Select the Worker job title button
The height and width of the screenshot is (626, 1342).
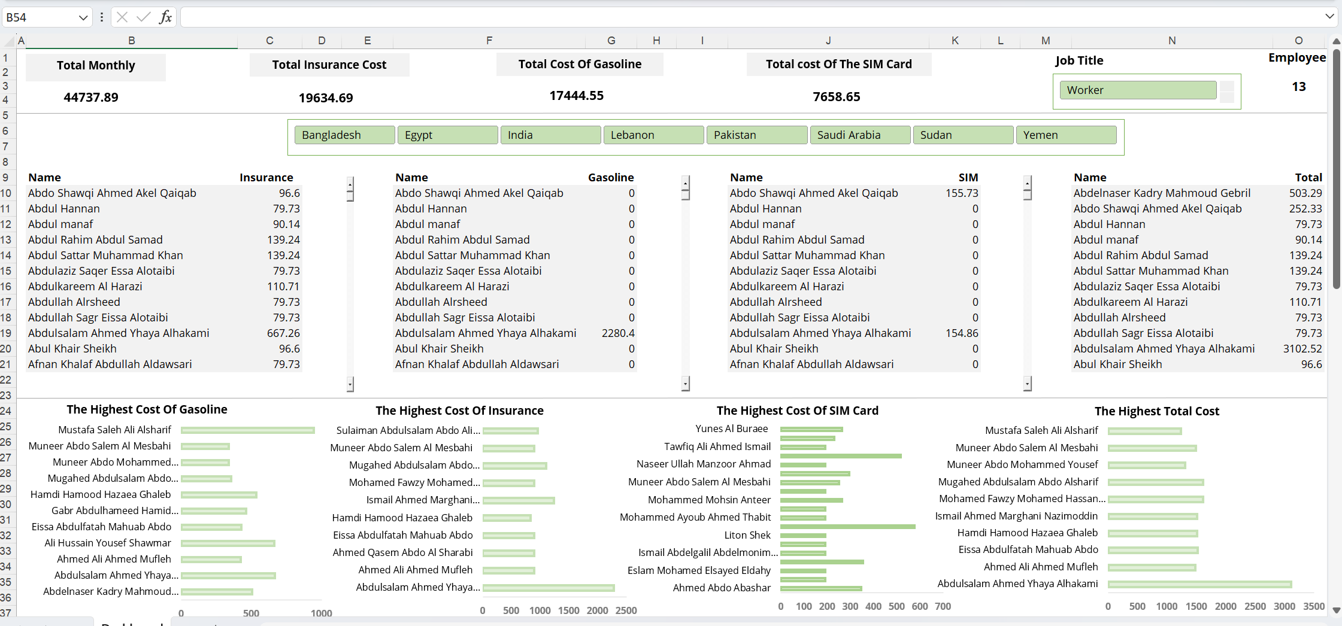click(1138, 90)
